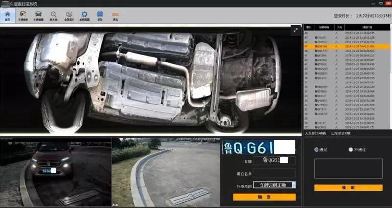Expand the undercarriage image to full screen
The width and height of the screenshot is (392, 208).
click(295, 30)
